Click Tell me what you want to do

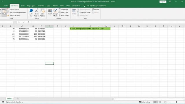(96, 6)
